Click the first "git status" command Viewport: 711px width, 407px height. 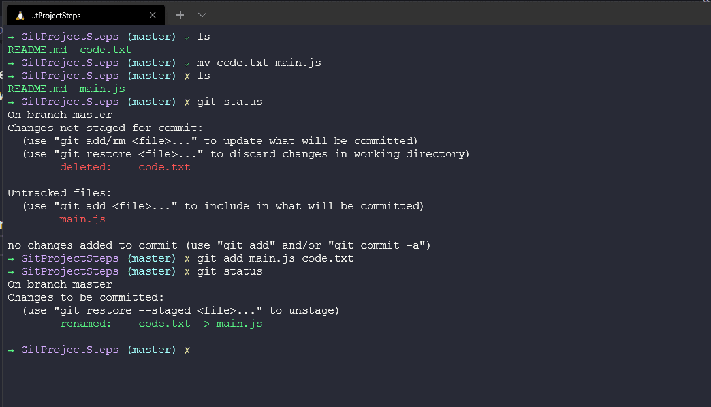pos(229,102)
